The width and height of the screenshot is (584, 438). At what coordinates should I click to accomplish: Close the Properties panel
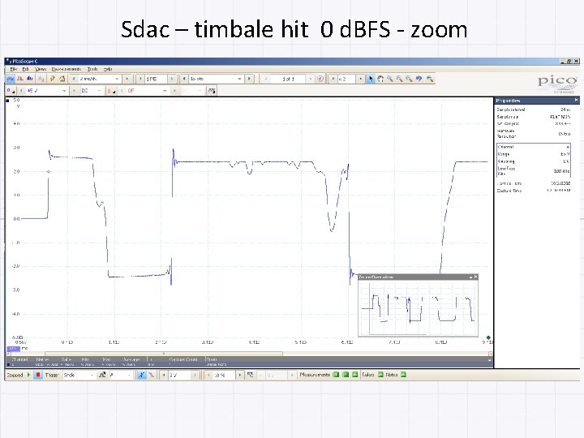pos(576,101)
